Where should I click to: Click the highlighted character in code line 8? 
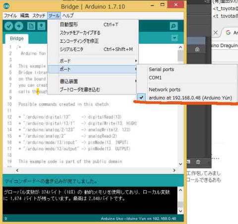pyautogui.click(x=38, y=91)
